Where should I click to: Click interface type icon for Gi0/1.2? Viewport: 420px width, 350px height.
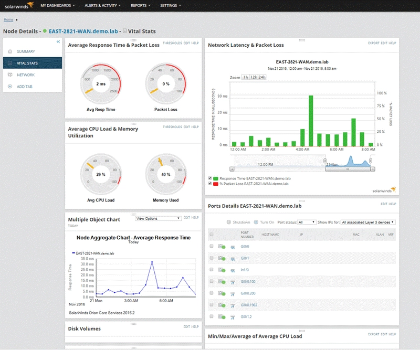233,317
